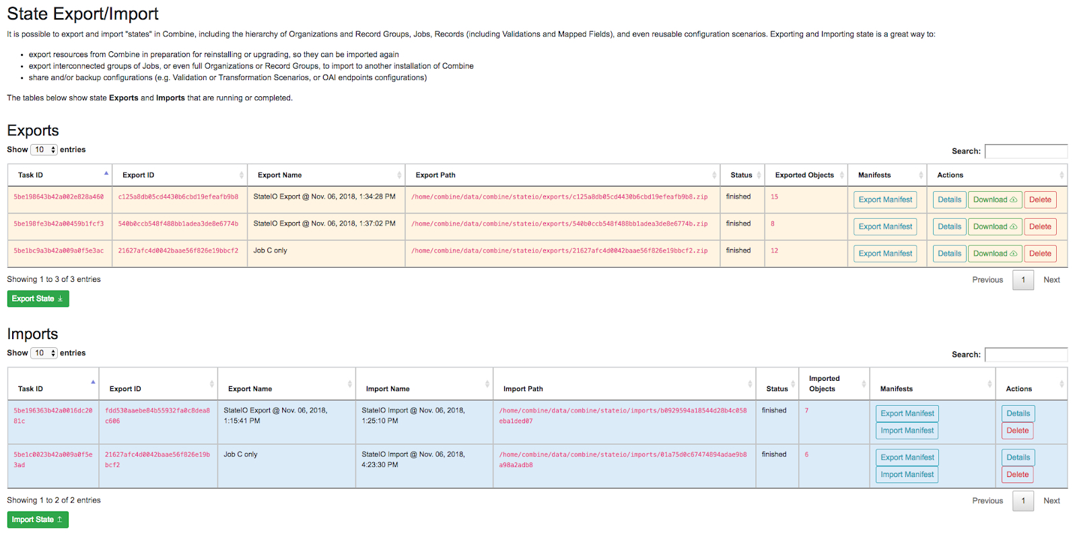This screenshot has height=537, width=1077.
Task: Click exported objects count 12
Action: [774, 251]
